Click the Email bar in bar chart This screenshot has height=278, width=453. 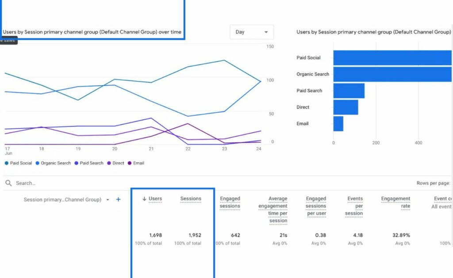click(x=338, y=124)
